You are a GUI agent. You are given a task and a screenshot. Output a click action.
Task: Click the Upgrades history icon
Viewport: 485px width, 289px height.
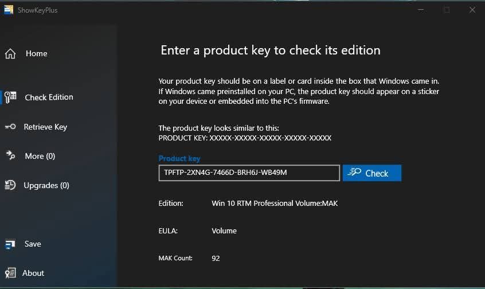point(10,185)
